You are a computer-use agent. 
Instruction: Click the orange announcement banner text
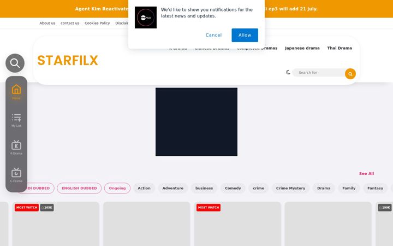[x=102, y=9]
